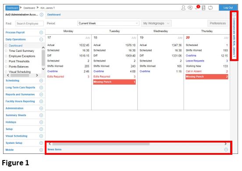Open Long Term Care Reports section

[20, 88]
